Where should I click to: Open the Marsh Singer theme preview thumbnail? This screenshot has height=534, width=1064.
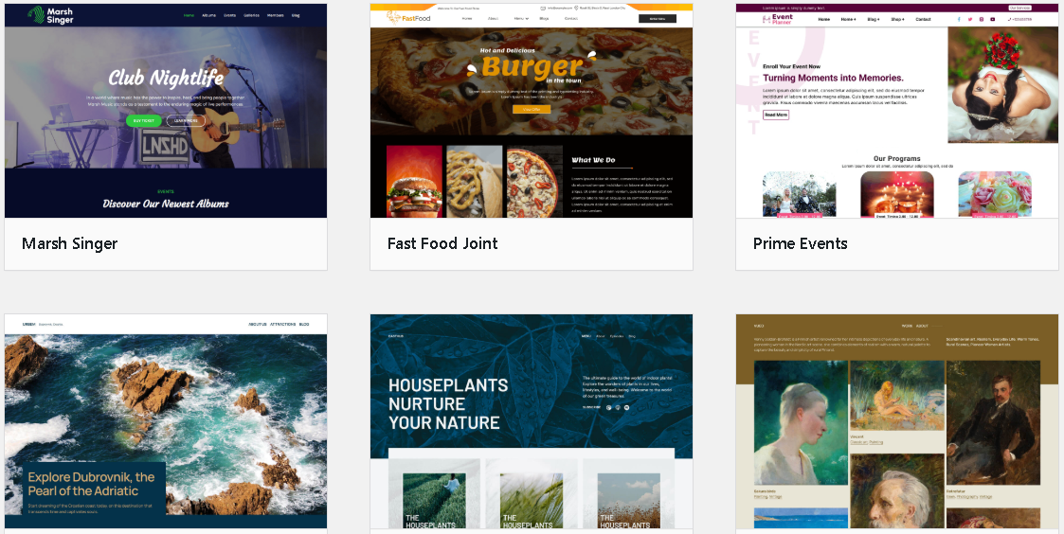point(166,111)
